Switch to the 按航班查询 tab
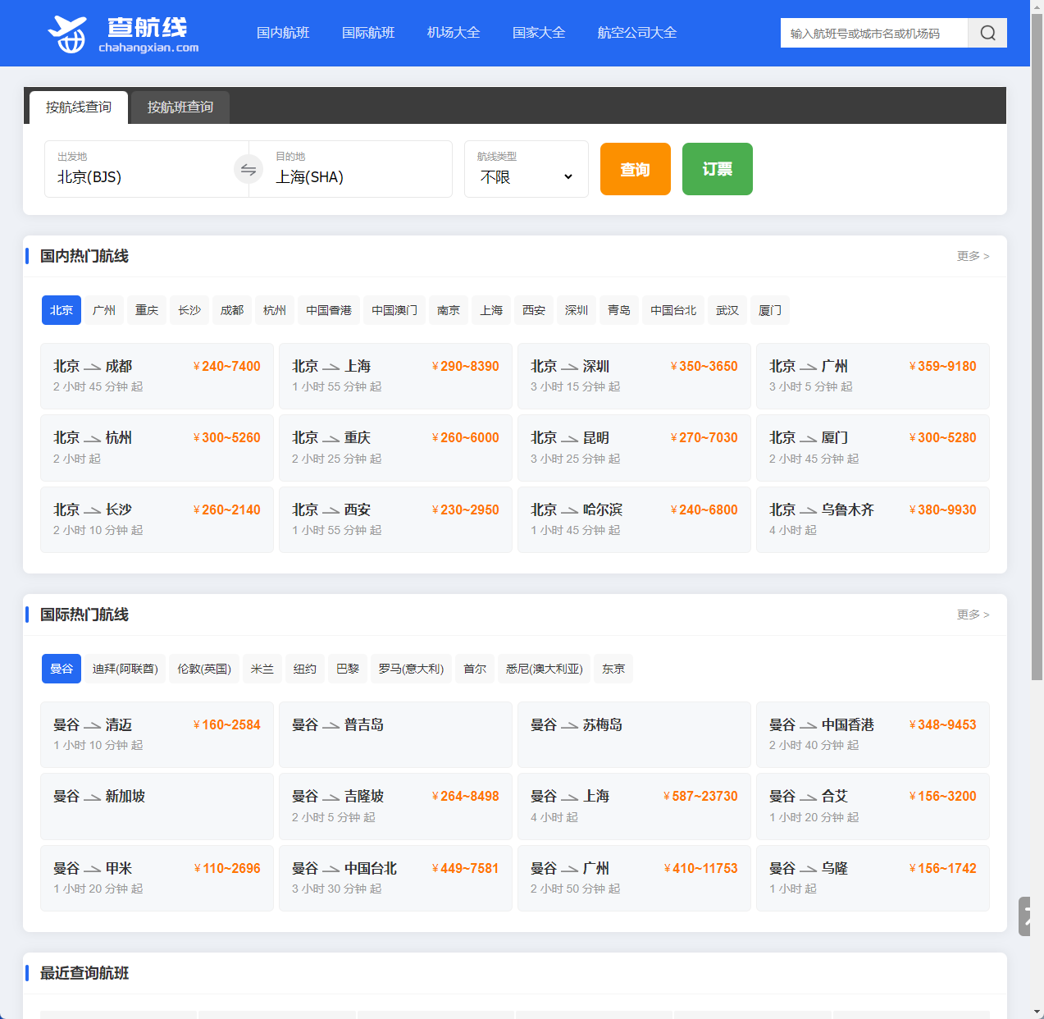Image resolution: width=1044 pixels, height=1019 pixels. [x=180, y=107]
